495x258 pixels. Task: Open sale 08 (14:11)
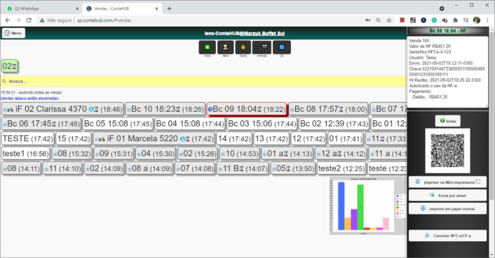[x=22, y=168]
